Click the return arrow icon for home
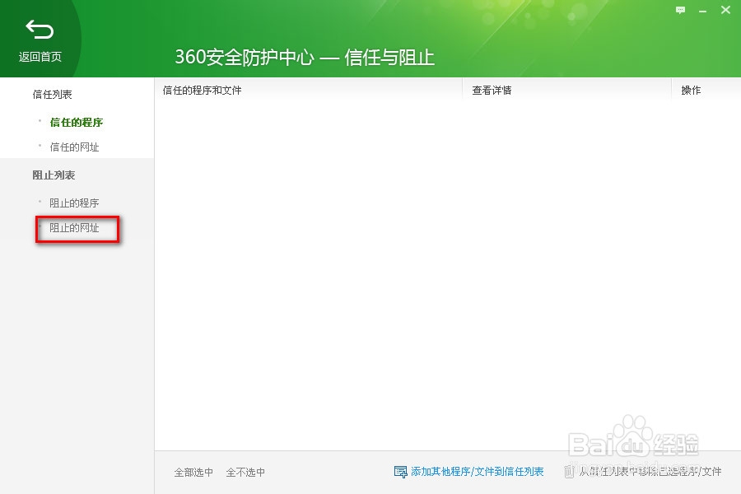Screen dimensions: 741x494 click(x=40, y=30)
